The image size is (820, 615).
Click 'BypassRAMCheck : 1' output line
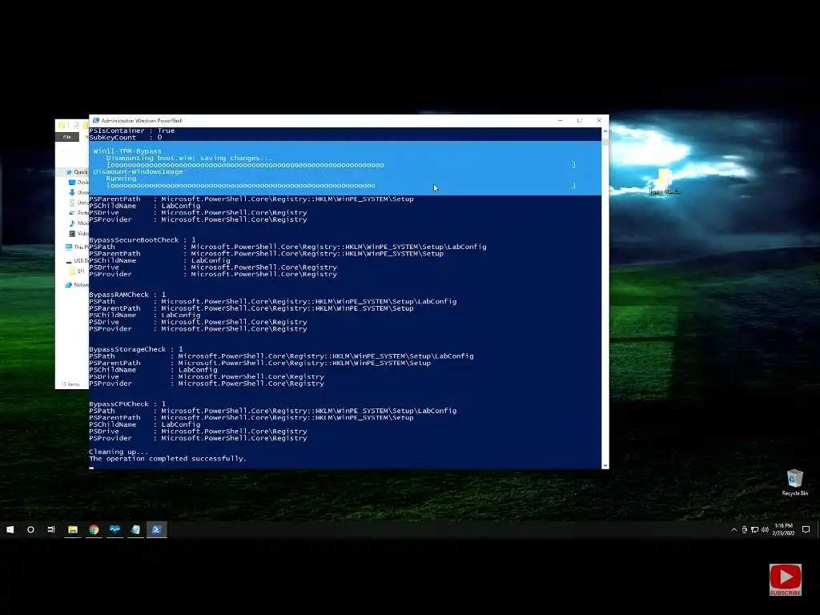[127, 295]
